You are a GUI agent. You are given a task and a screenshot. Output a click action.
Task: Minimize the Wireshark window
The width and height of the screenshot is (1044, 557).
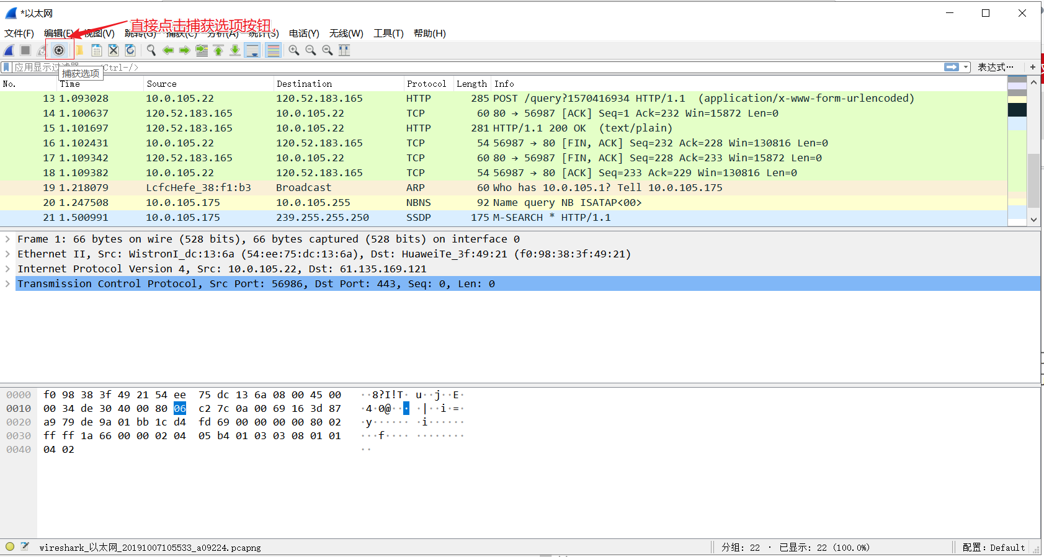tap(950, 13)
